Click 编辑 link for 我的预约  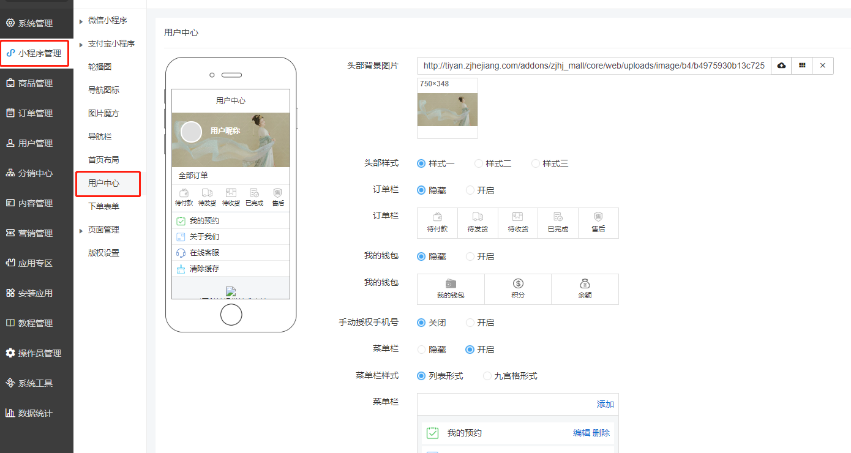point(581,433)
